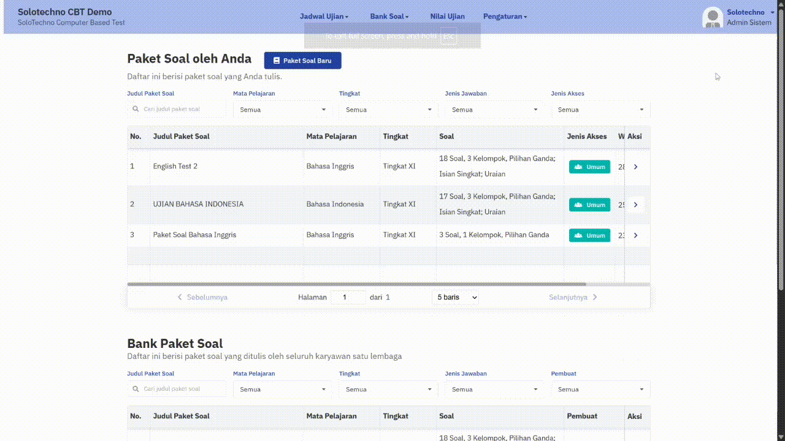
Task: Open the English Test 2 row arrow
Action: [x=635, y=167]
